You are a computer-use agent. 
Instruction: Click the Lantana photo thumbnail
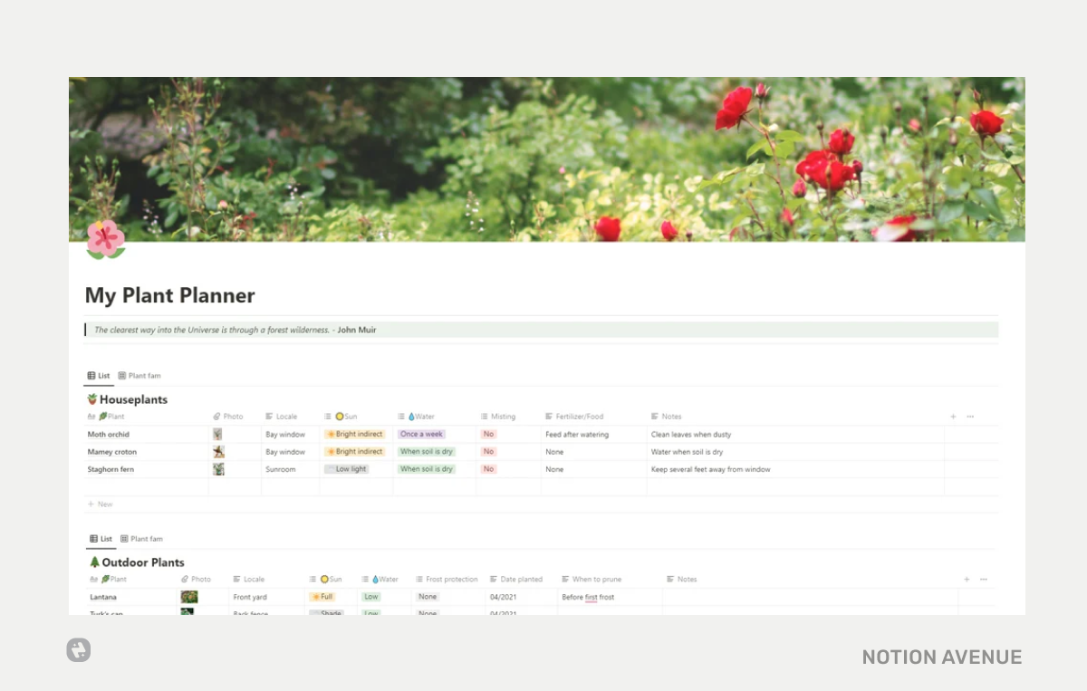pyautogui.click(x=188, y=597)
